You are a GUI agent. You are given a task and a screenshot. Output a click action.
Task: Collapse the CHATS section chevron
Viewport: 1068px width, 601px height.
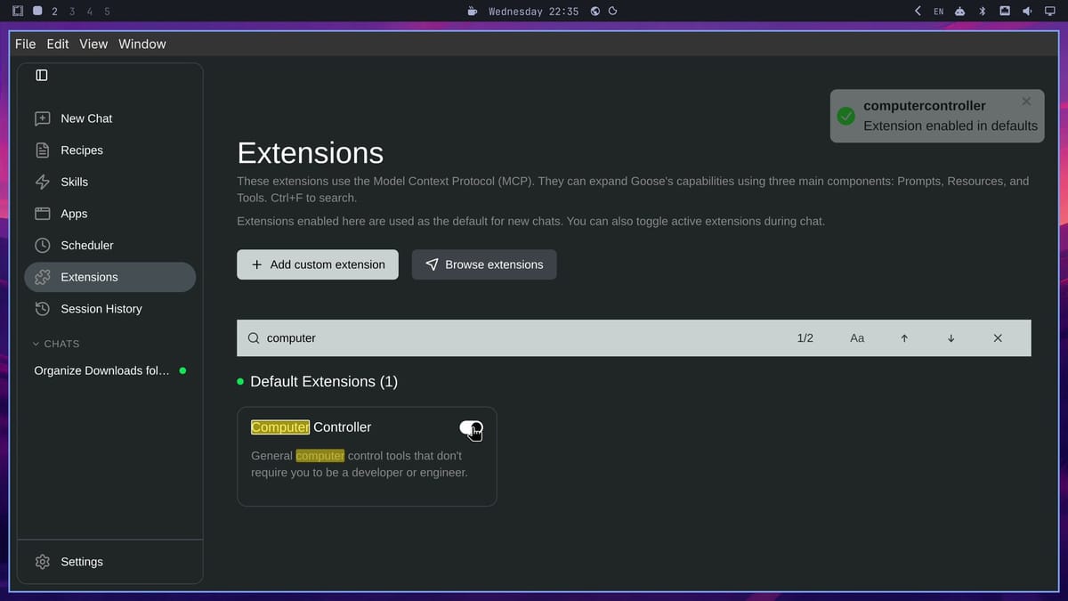tap(36, 344)
